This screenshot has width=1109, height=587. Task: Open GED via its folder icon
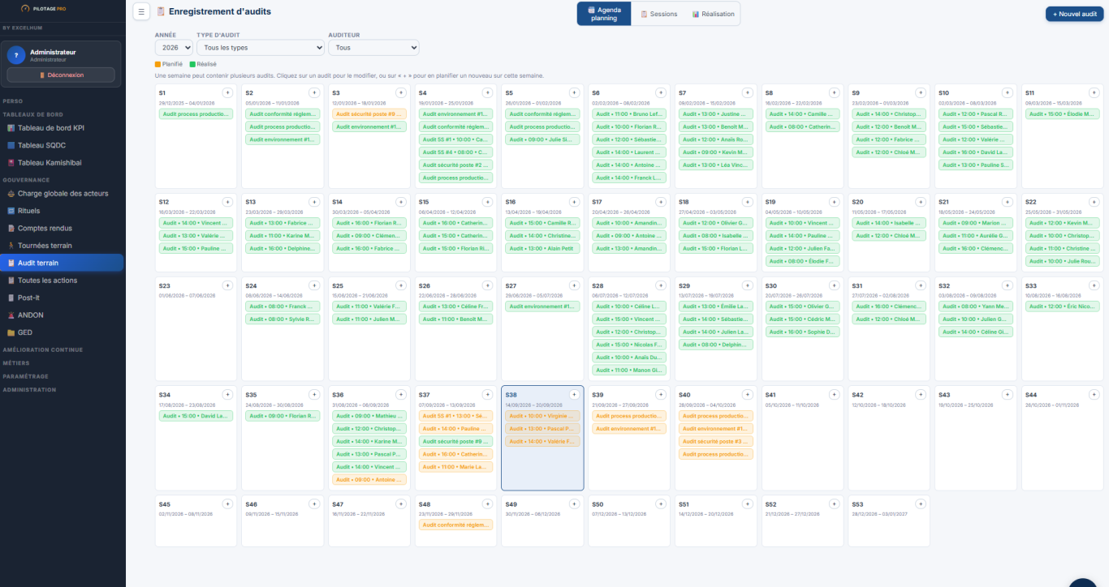(x=11, y=332)
